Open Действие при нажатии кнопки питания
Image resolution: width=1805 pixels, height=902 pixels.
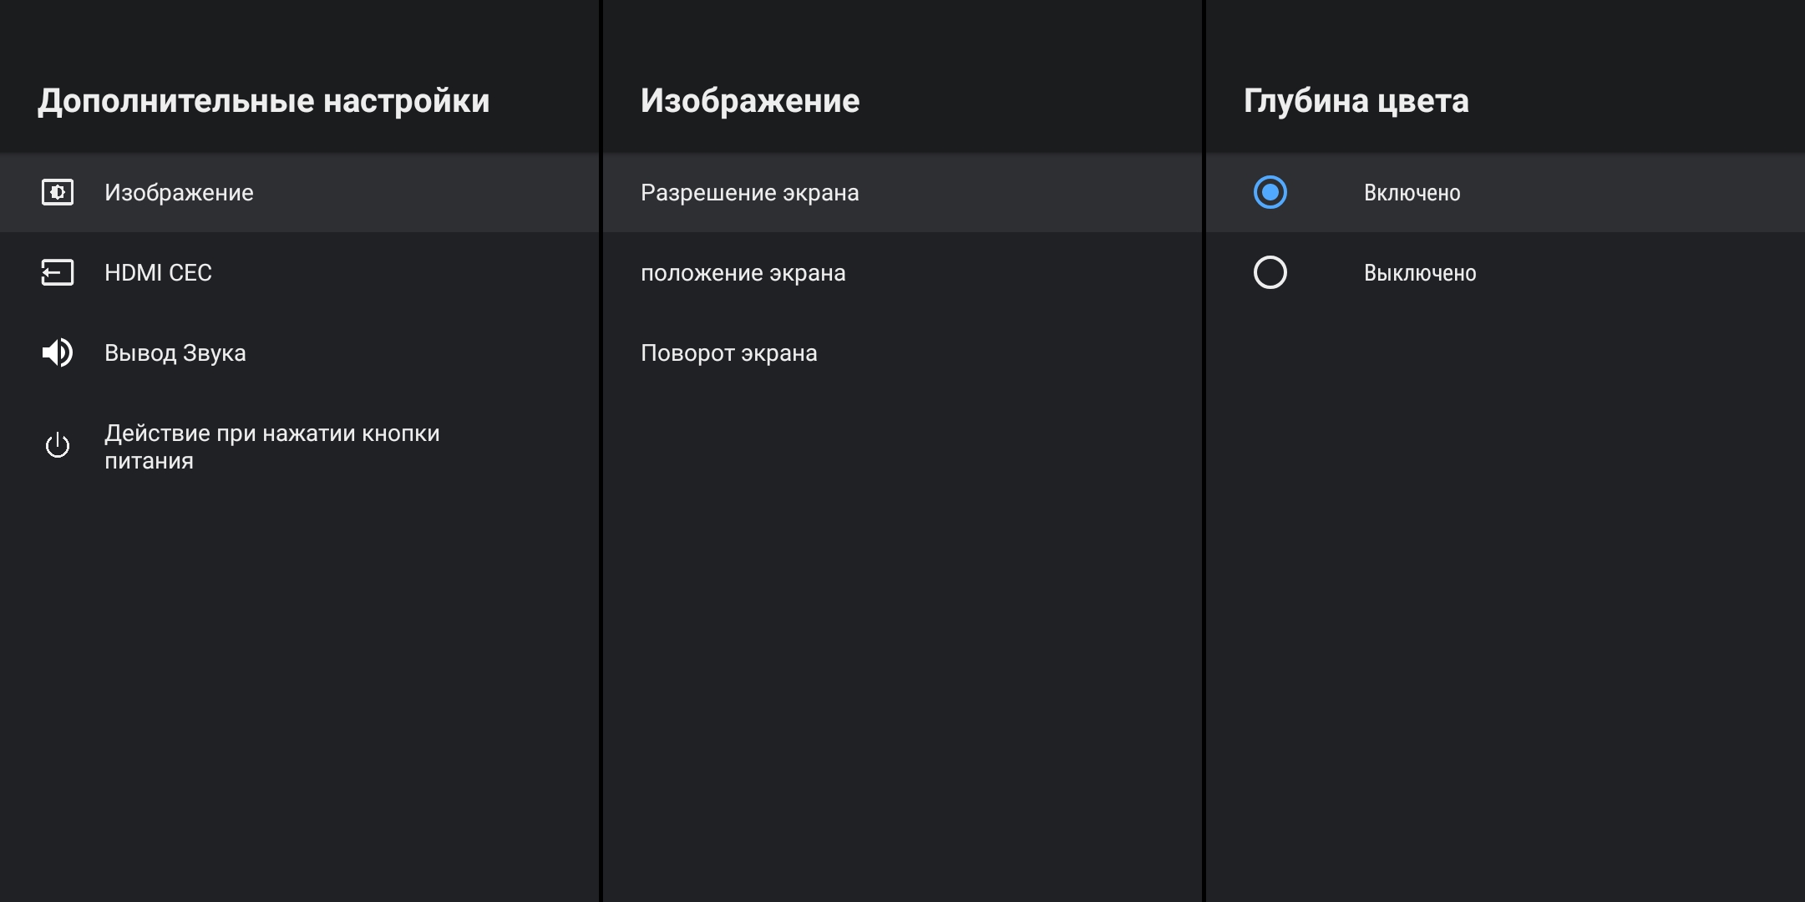(x=271, y=446)
